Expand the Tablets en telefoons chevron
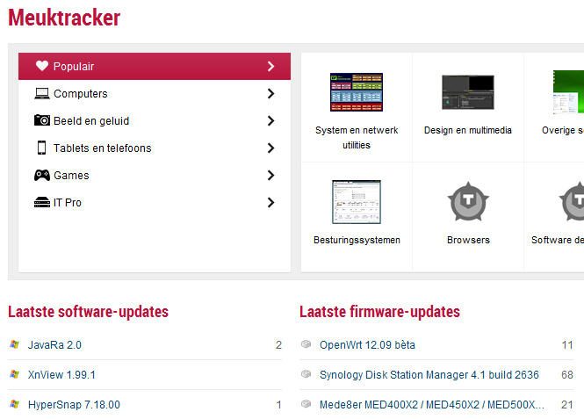The image size is (584, 419). [x=271, y=148]
